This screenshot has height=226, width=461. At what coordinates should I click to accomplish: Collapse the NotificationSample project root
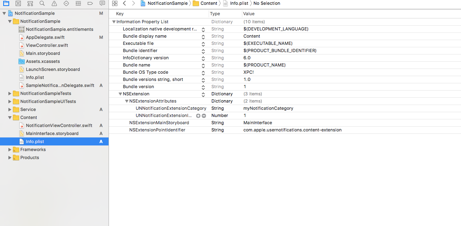[4, 13]
